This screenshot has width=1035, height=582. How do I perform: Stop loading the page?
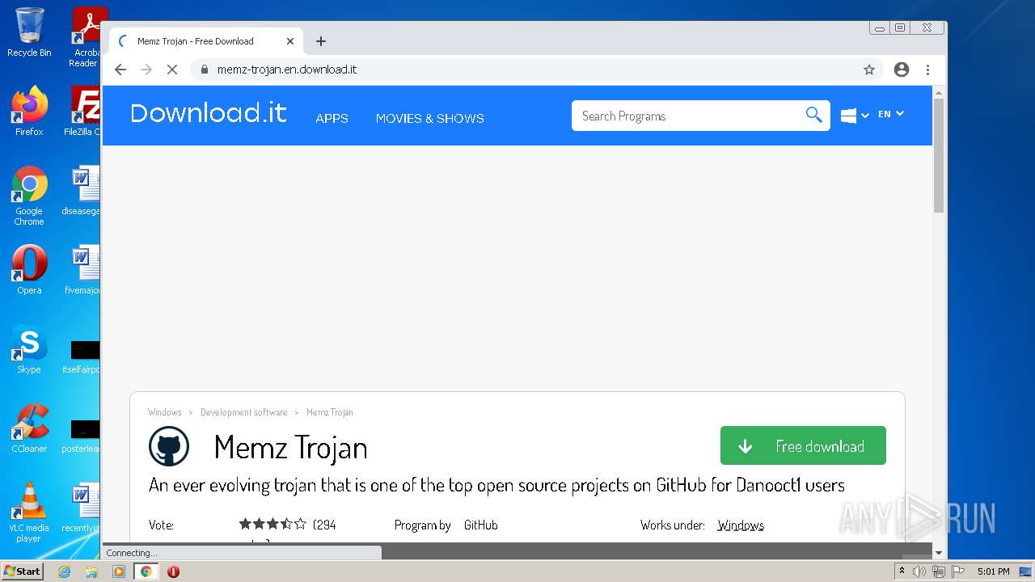[171, 70]
